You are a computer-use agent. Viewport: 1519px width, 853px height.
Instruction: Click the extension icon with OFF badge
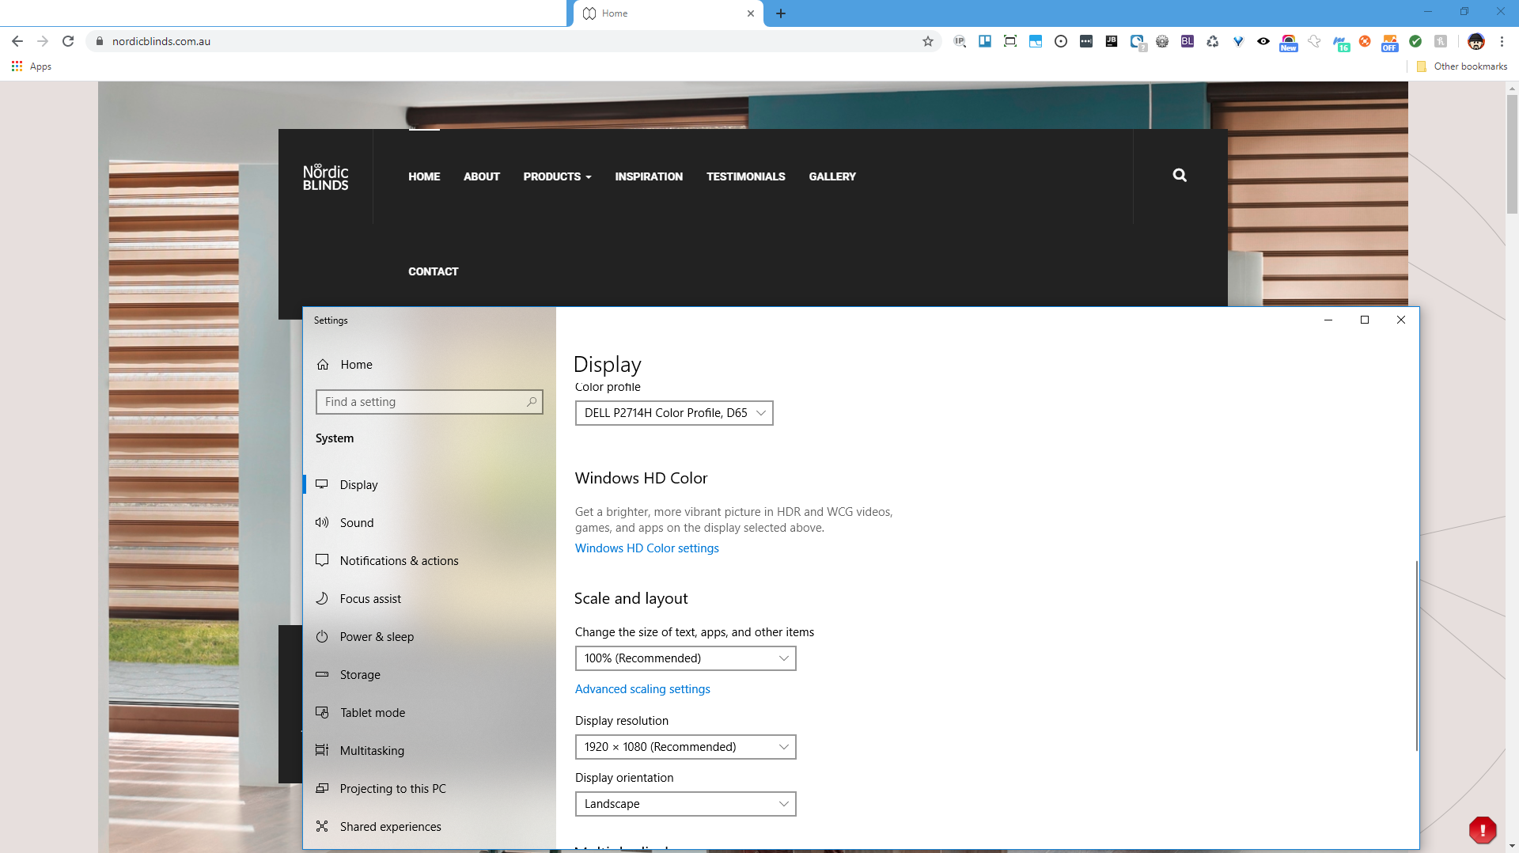click(x=1390, y=43)
